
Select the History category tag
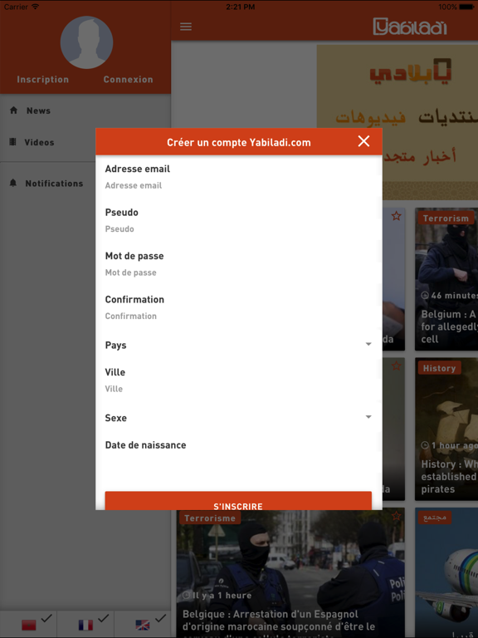pyautogui.click(x=439, y=368)
